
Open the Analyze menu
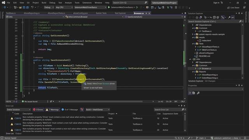point(68,3)
